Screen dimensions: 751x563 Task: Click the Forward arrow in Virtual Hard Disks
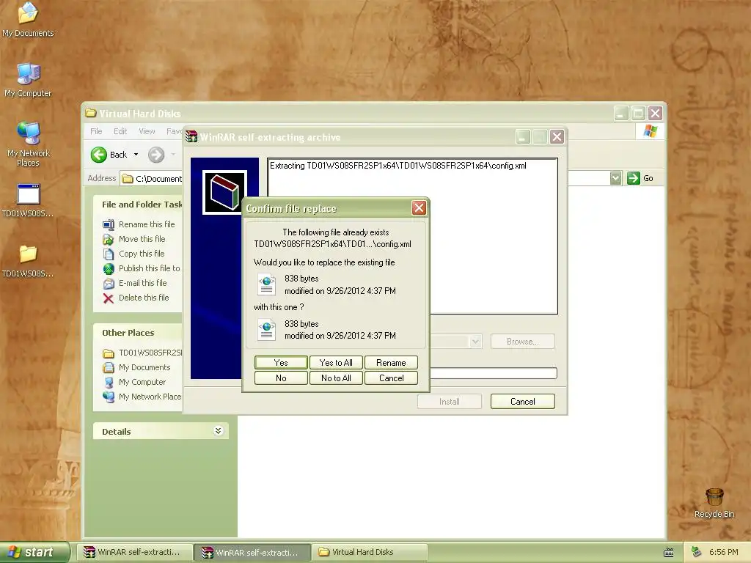[x=156, y=155]
